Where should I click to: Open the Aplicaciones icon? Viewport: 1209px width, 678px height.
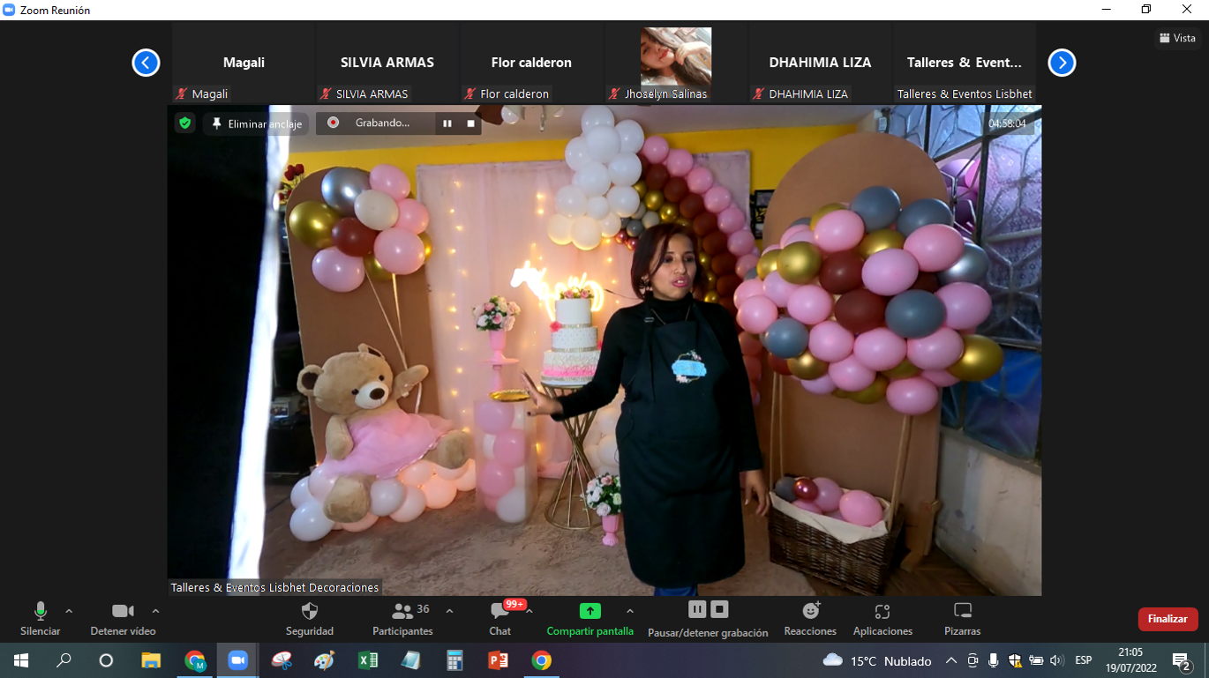[x=882, y=612]
